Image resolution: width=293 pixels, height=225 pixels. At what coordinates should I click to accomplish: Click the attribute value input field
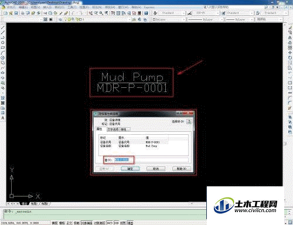[151, 160]
